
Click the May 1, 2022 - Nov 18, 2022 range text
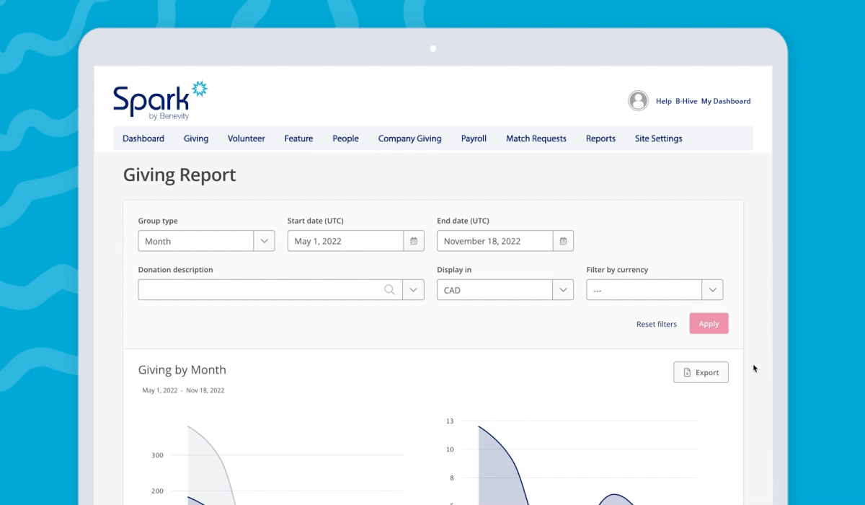pyautogui.click(x=183, y=390)
